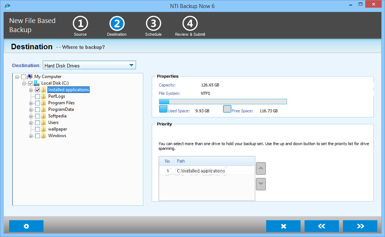
Task: Expand the Softpedia node
Action: [x=31, y=116]
